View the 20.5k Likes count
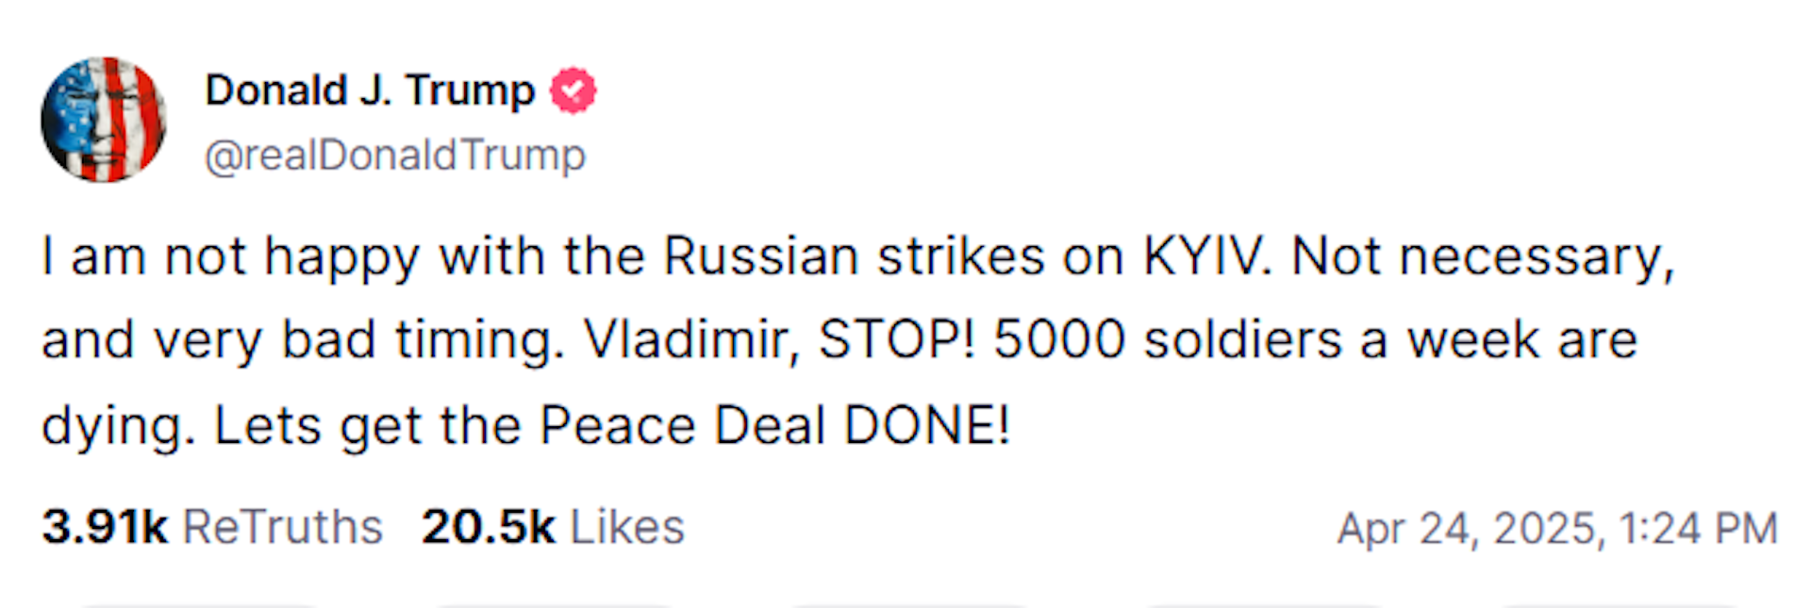Viewport: 1811px width, 608px height. point(488,527)
